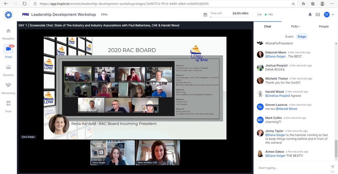
Task: Open the Expo booth icon
Action: (8, 103)
